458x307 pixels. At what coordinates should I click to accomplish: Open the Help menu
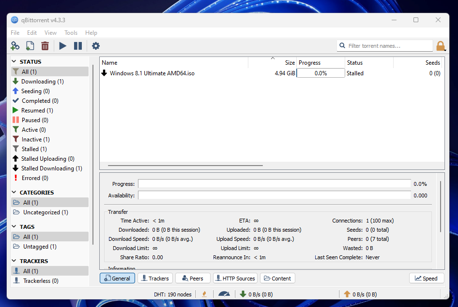click(91, 33)
